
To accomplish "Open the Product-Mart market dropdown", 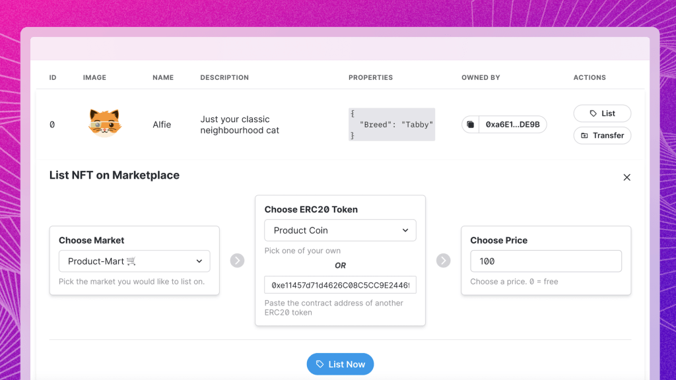I will [135, 261].
